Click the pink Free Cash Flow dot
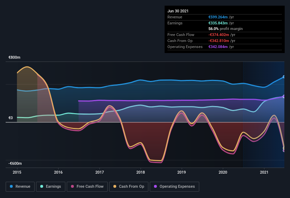 73,186
